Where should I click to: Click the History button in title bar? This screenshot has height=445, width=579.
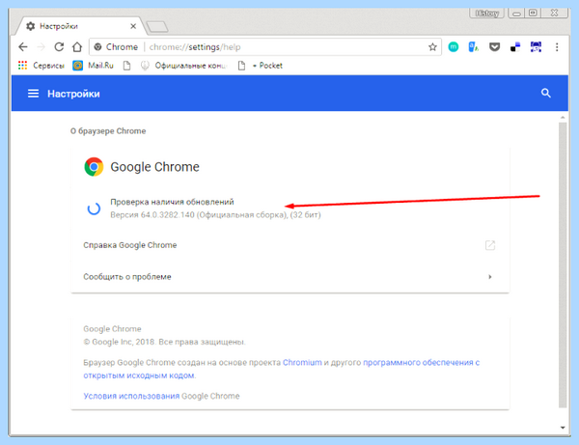pyautogui.click(x=487, y=14)
